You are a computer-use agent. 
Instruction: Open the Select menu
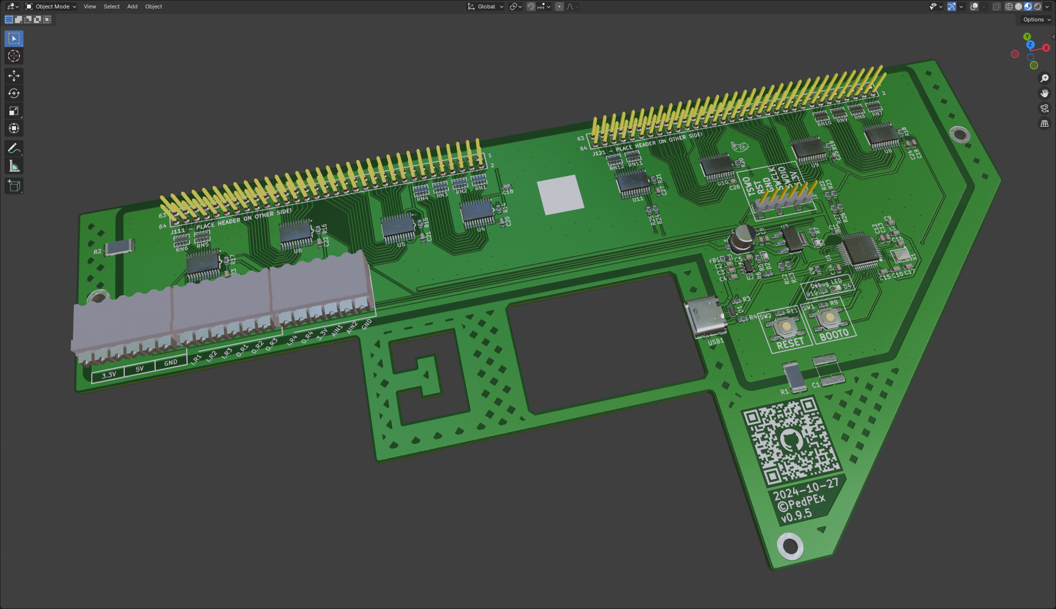111,6
